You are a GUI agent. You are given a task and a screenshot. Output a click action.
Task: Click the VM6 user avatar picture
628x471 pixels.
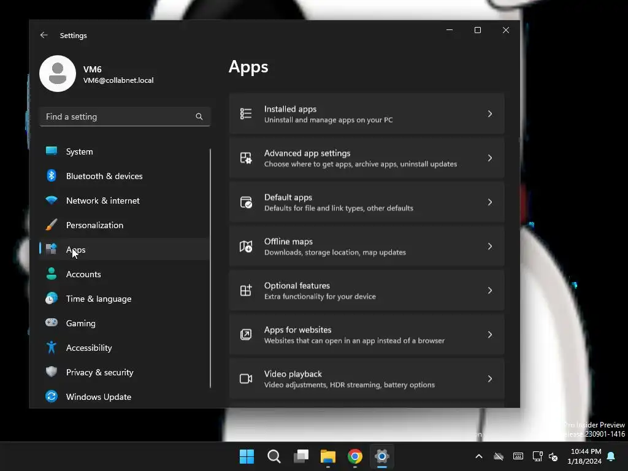pos(58,74)
